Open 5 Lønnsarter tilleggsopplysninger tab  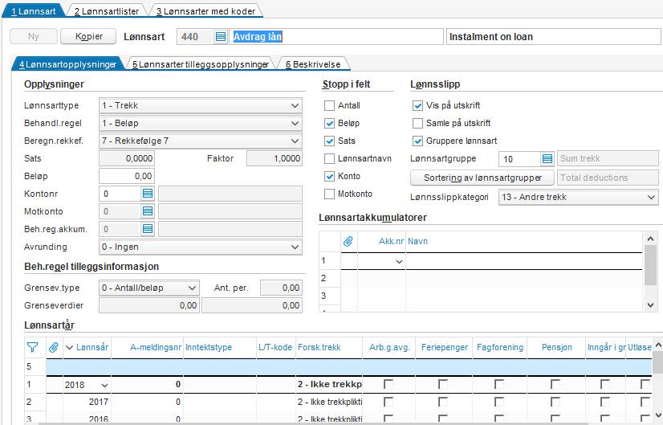[201, 64]
